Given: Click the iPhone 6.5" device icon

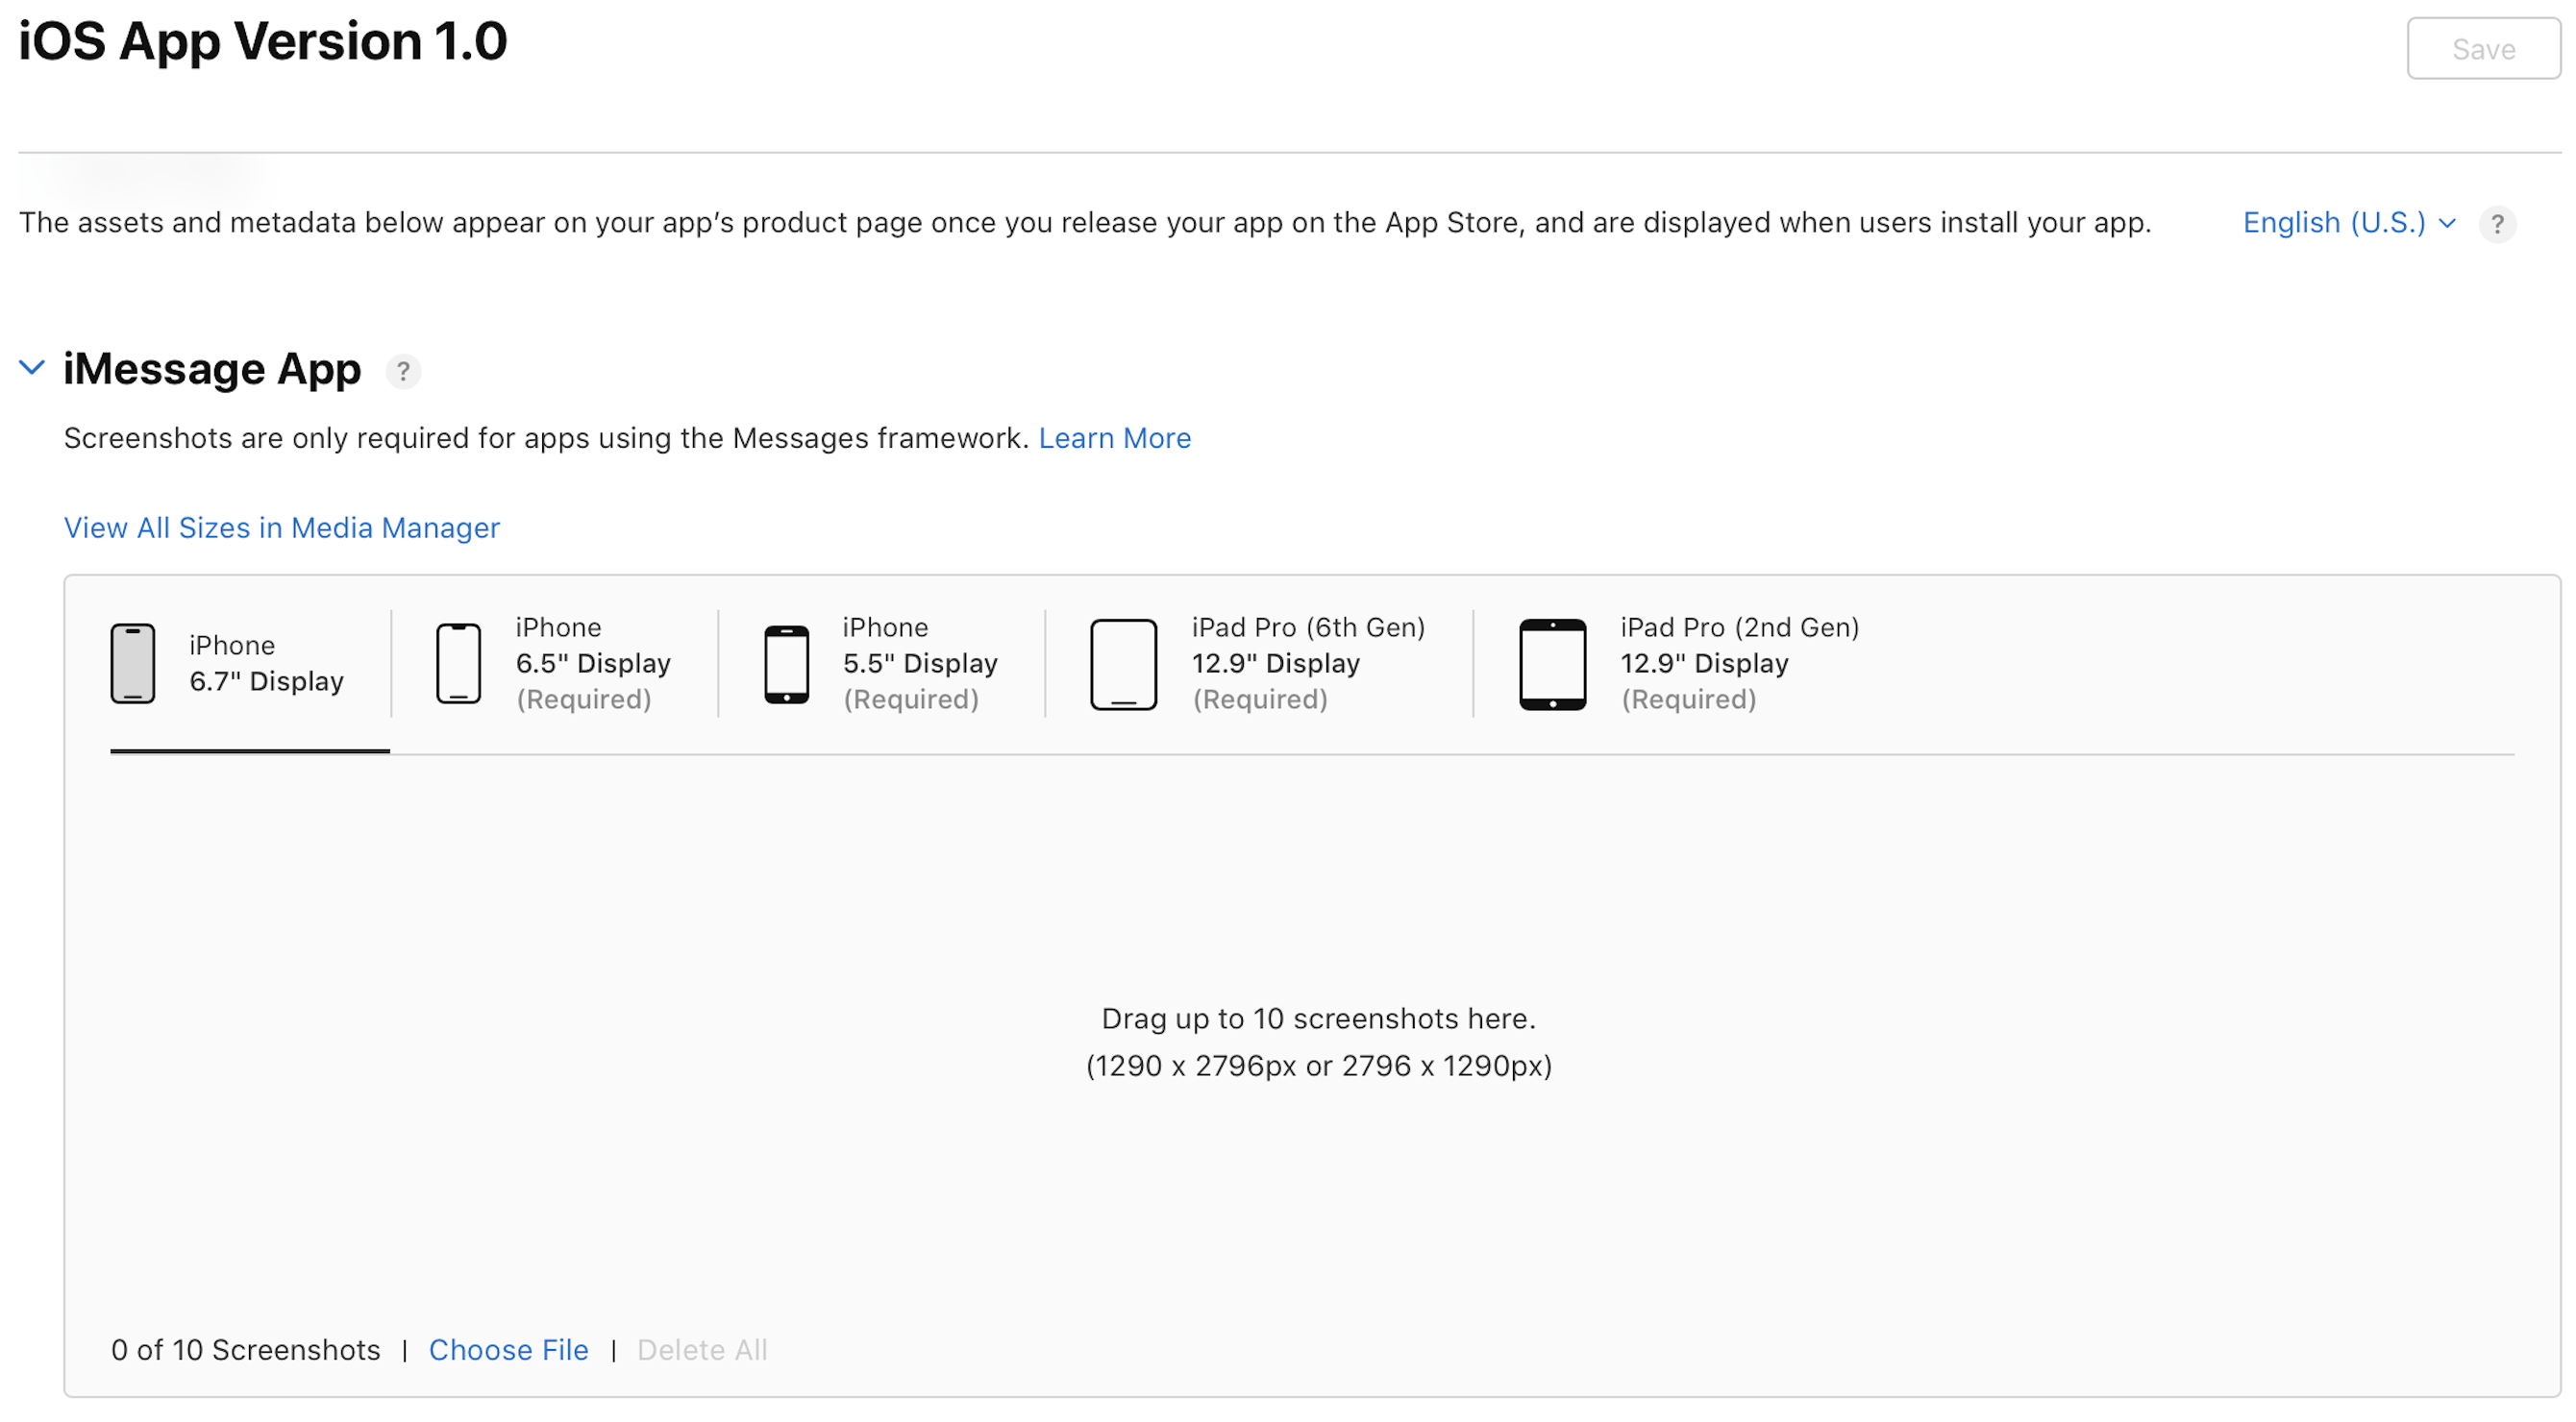Looking at the screenshot, I should [x=458, y=662].
